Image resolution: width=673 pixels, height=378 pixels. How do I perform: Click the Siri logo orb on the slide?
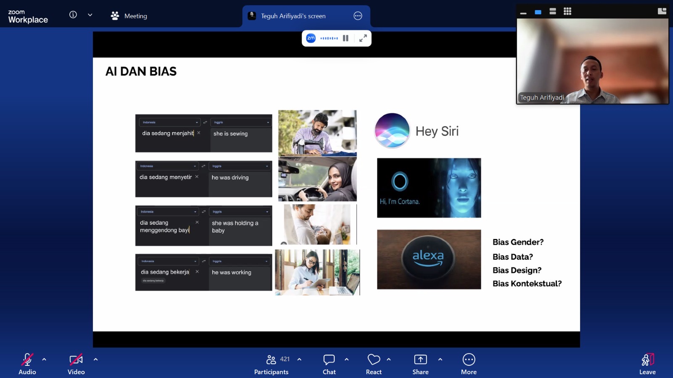click(392, 131)
